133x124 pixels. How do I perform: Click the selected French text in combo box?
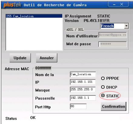(x=108, y=26)
